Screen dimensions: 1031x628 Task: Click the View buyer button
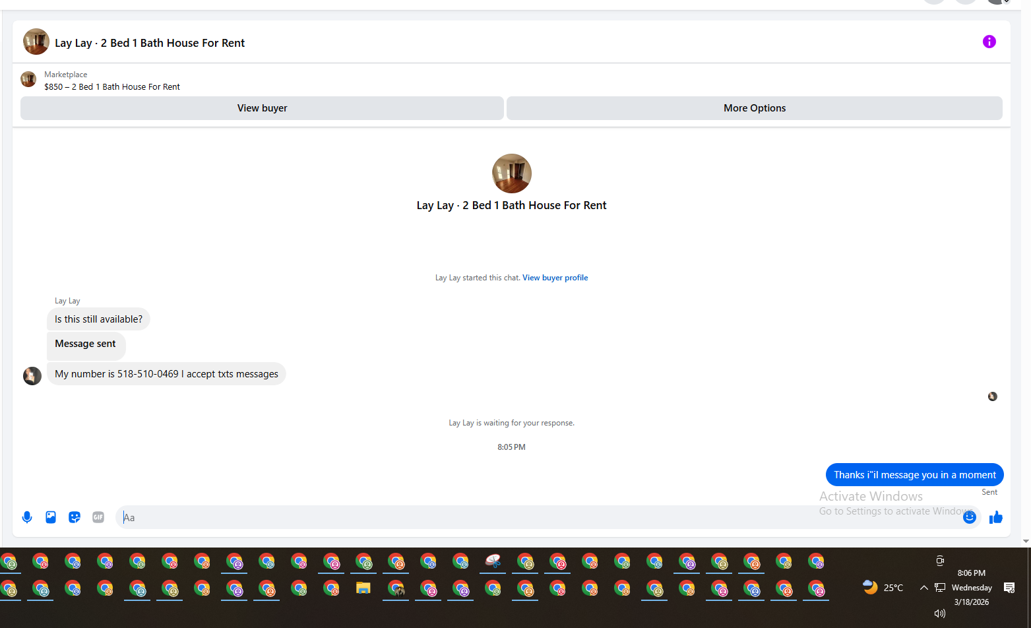(x=262, y=108)
